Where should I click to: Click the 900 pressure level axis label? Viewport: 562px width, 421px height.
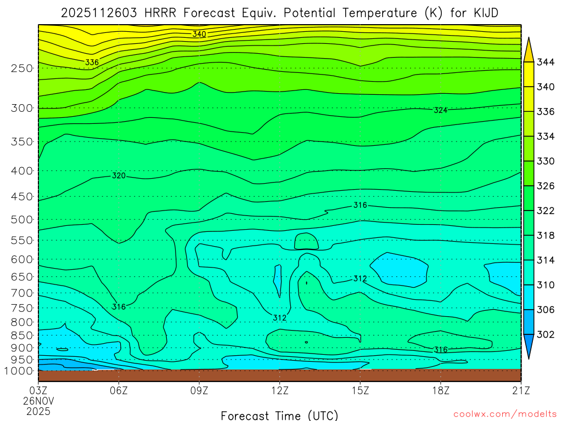click(22, 348)
